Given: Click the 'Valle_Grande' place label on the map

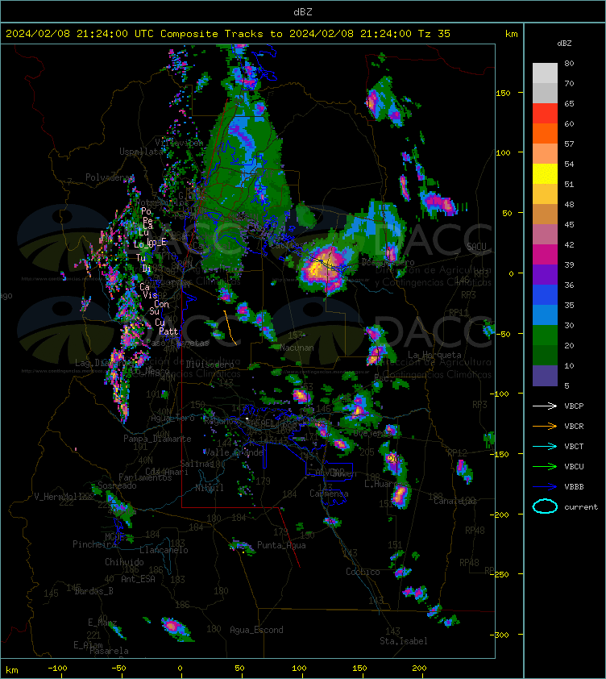Looking at the screenshot, I should click(x=234, y=452).
